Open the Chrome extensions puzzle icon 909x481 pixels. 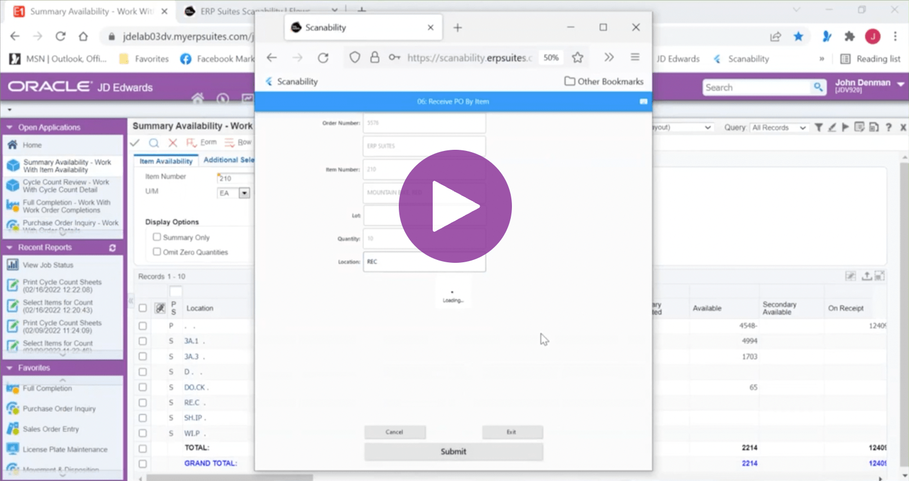point(850,36)
